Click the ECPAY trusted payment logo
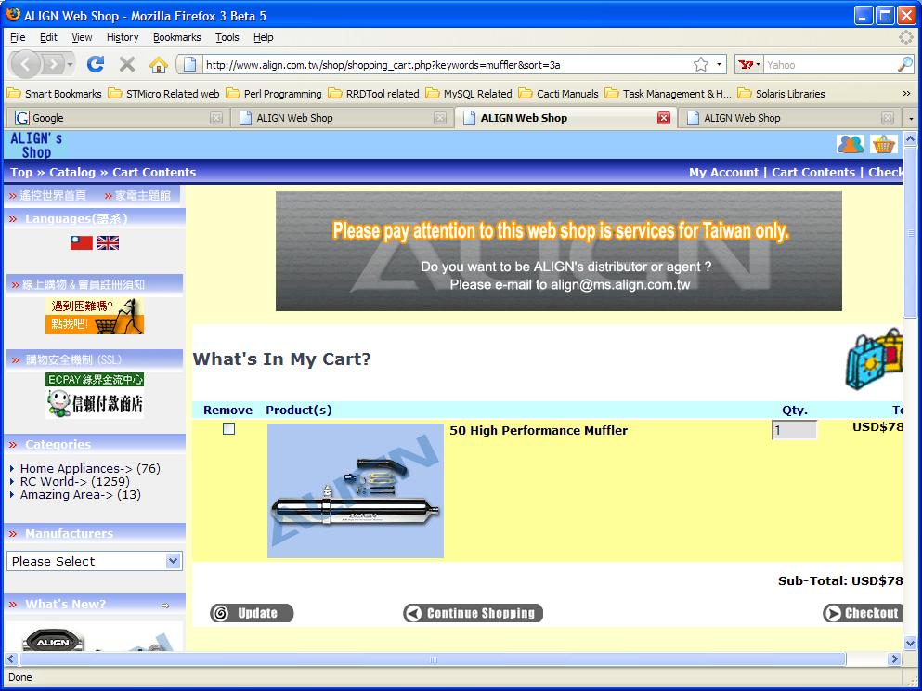The height and width of the screenshot is (691, 922). [x=95, y=396]
